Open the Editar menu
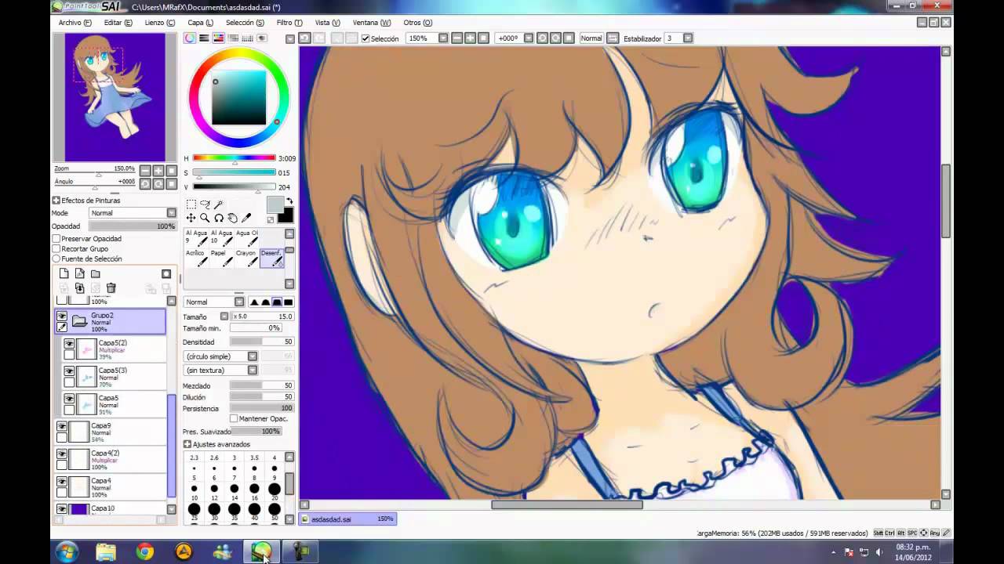This screenshot has height=564, width=1004. [x=118, y=23]
